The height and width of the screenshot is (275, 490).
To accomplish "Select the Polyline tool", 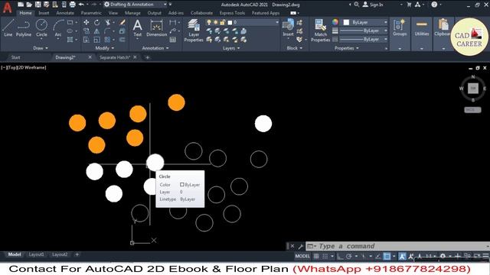I will [x=24, y=27].
